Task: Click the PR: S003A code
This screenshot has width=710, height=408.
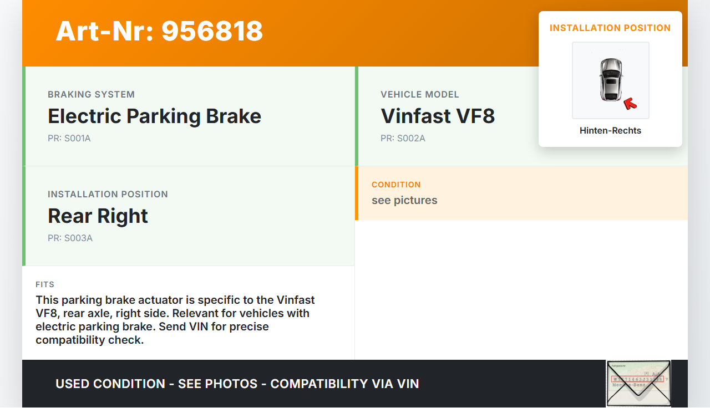Action: coord(70,238)
